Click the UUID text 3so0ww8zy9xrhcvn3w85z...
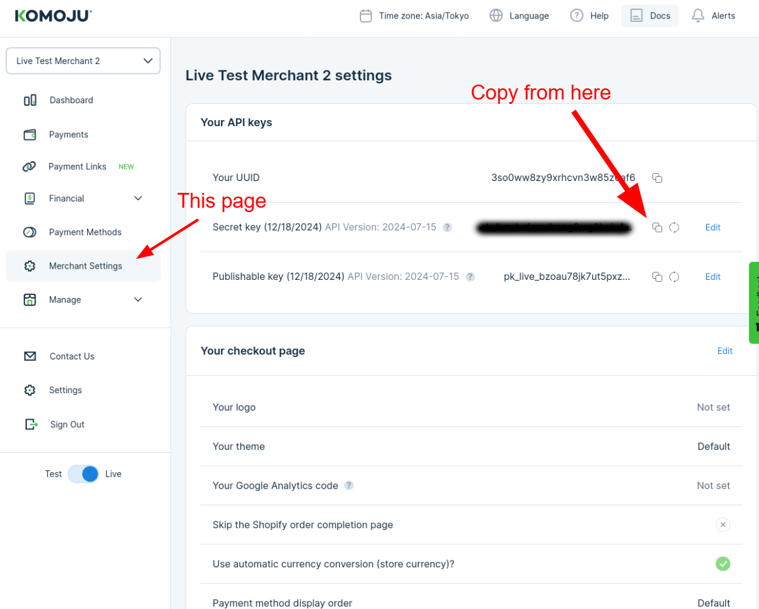The width and height of the screenshot is (759, 609). [563, 178]
